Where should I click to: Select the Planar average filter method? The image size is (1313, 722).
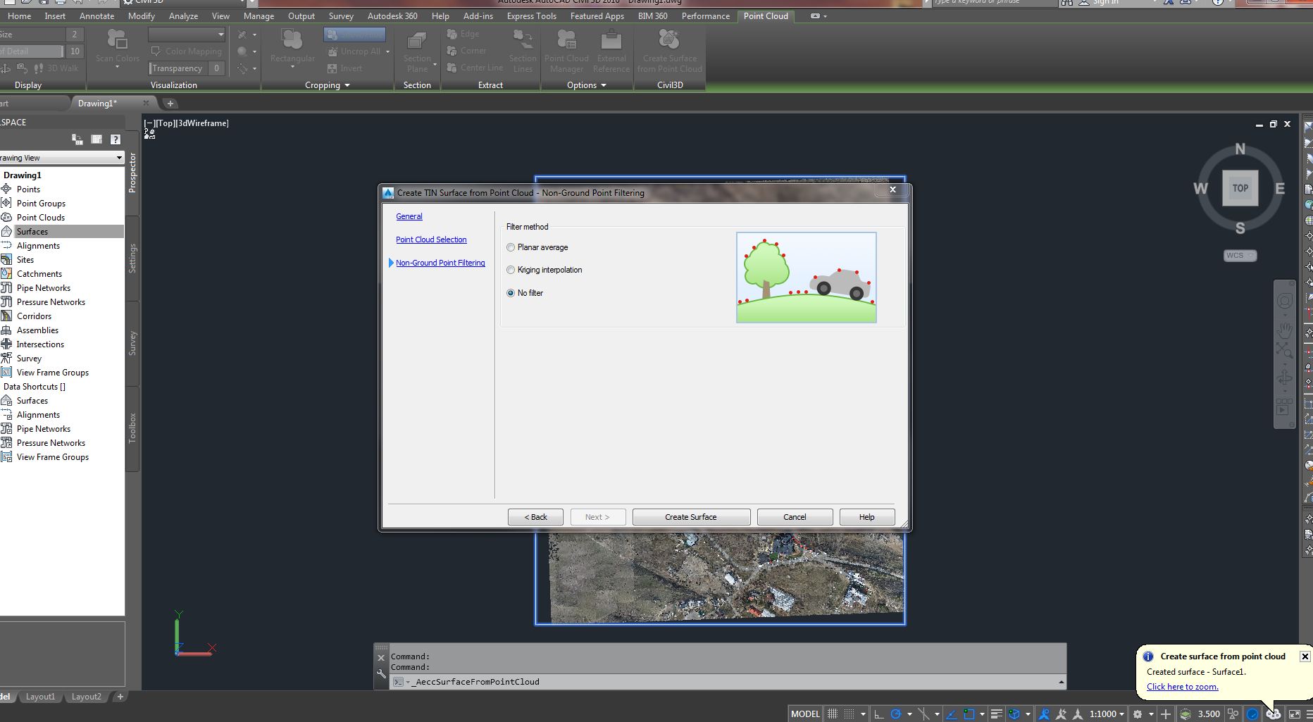point(511,247)
